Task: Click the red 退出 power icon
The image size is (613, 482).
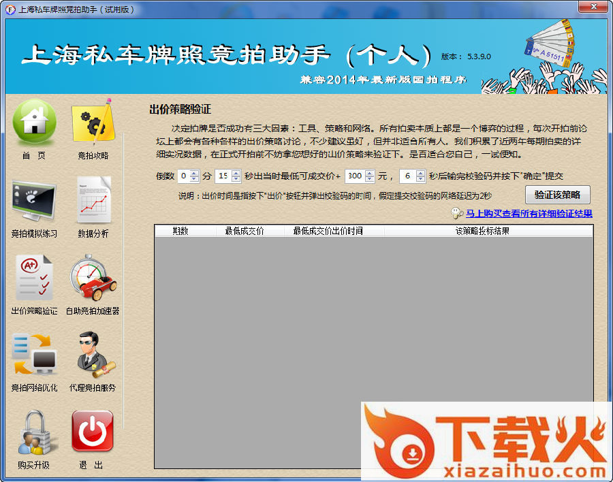Action: pyautogui.click(x=93, y=433)
